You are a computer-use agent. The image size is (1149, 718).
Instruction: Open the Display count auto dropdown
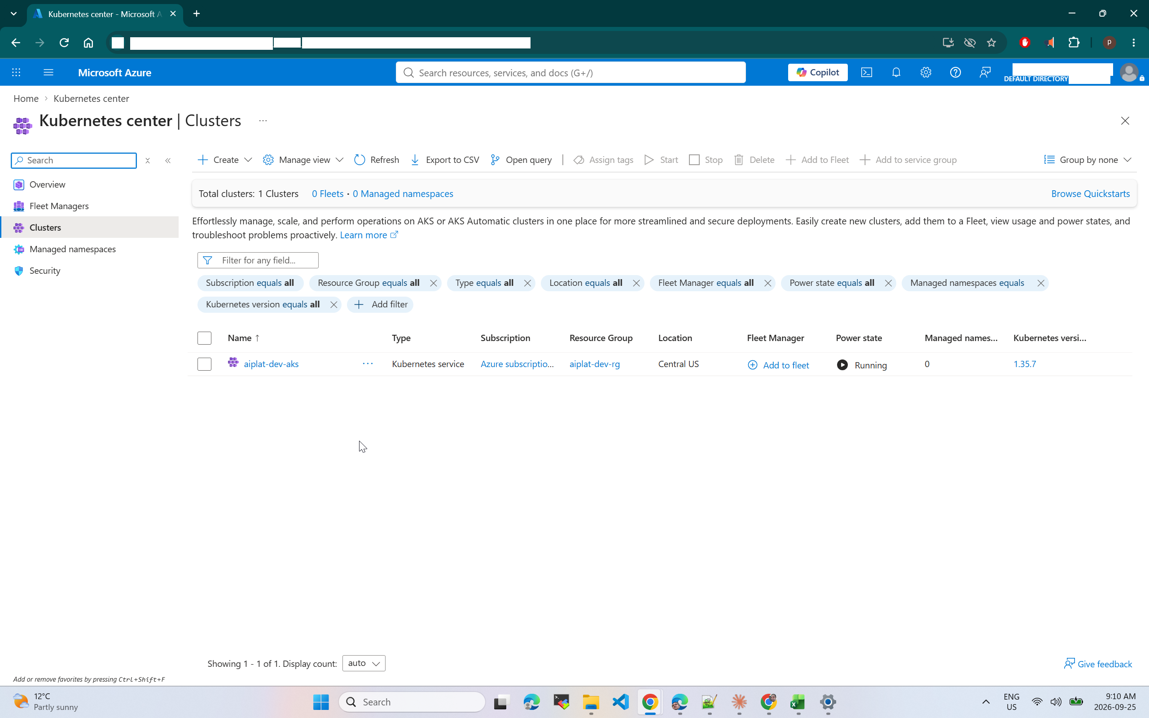point(364,663)
